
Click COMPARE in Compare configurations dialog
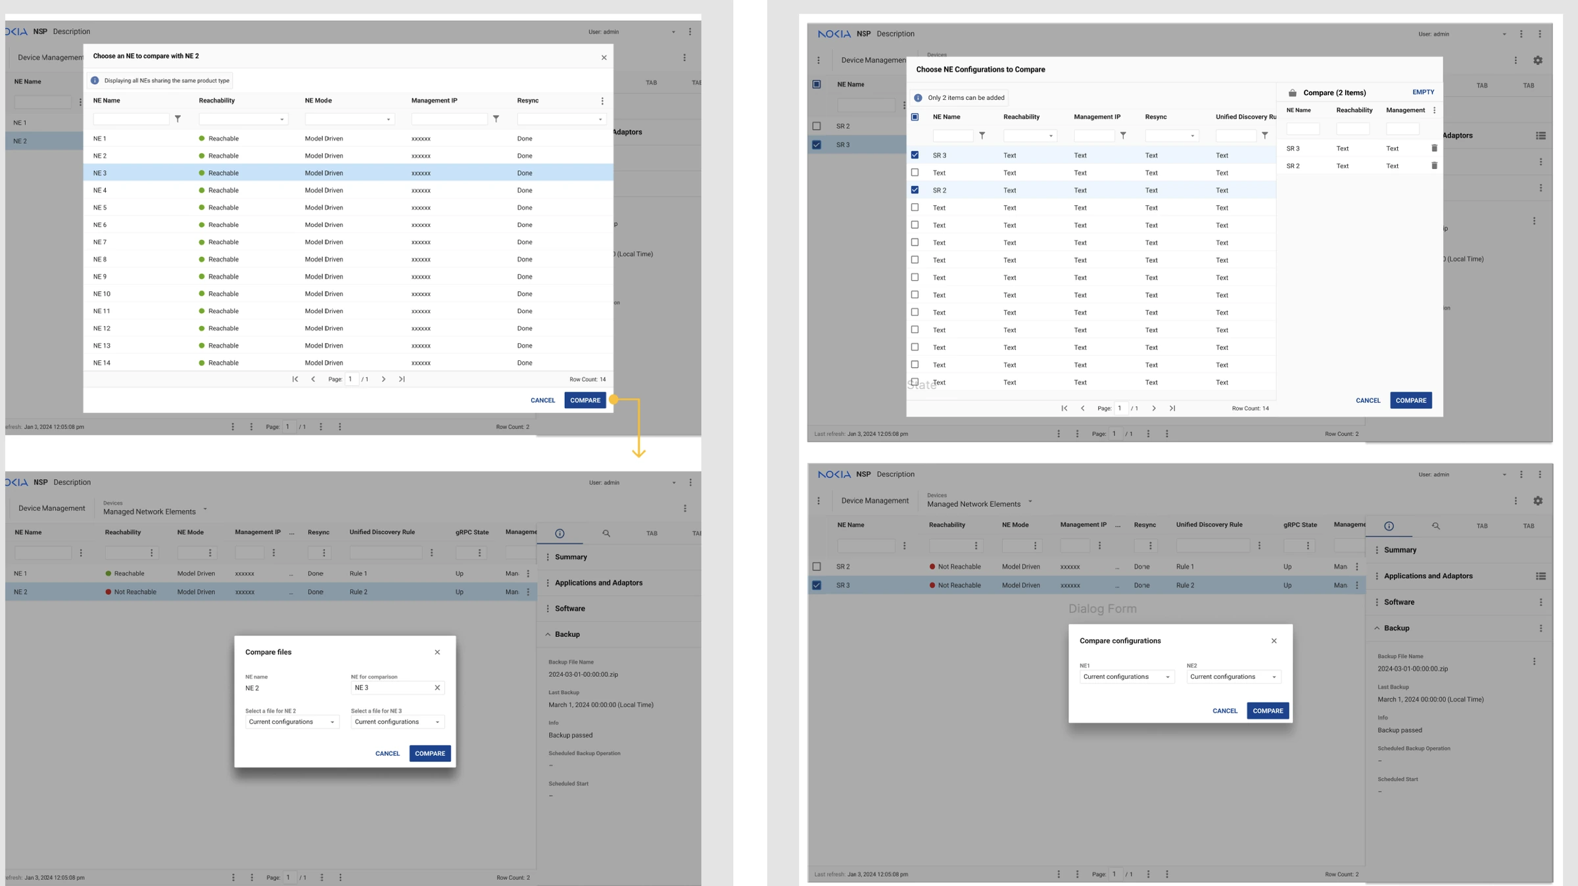click(1268, 711)
